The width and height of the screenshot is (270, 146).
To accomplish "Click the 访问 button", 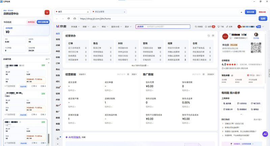I will 263,19.
